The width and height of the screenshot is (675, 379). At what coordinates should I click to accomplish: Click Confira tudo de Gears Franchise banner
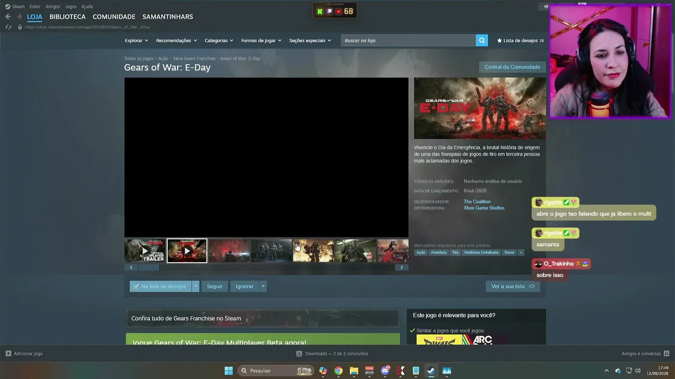point(263,318)
